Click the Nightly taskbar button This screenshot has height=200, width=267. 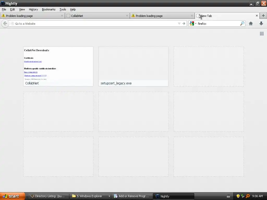click(x=173, y=196)
